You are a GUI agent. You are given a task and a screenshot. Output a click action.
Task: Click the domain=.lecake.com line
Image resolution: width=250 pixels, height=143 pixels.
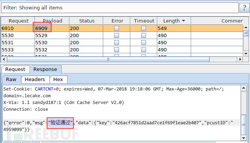pyautogui.click(x=27, y=96)
